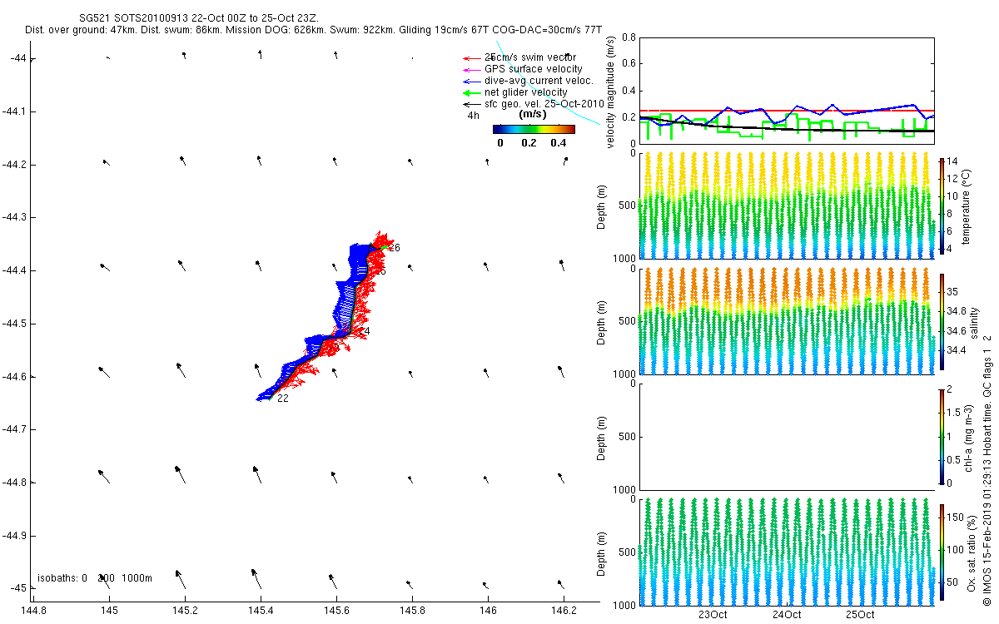Click longitude tick '146.2' on map axis
The height and width of the screenshot is (624, 999).
[x=564, y=612]
